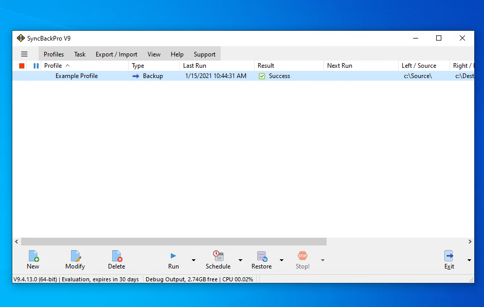
Task: Minimize the SyncBackPro window
Action: pos(416,38)
